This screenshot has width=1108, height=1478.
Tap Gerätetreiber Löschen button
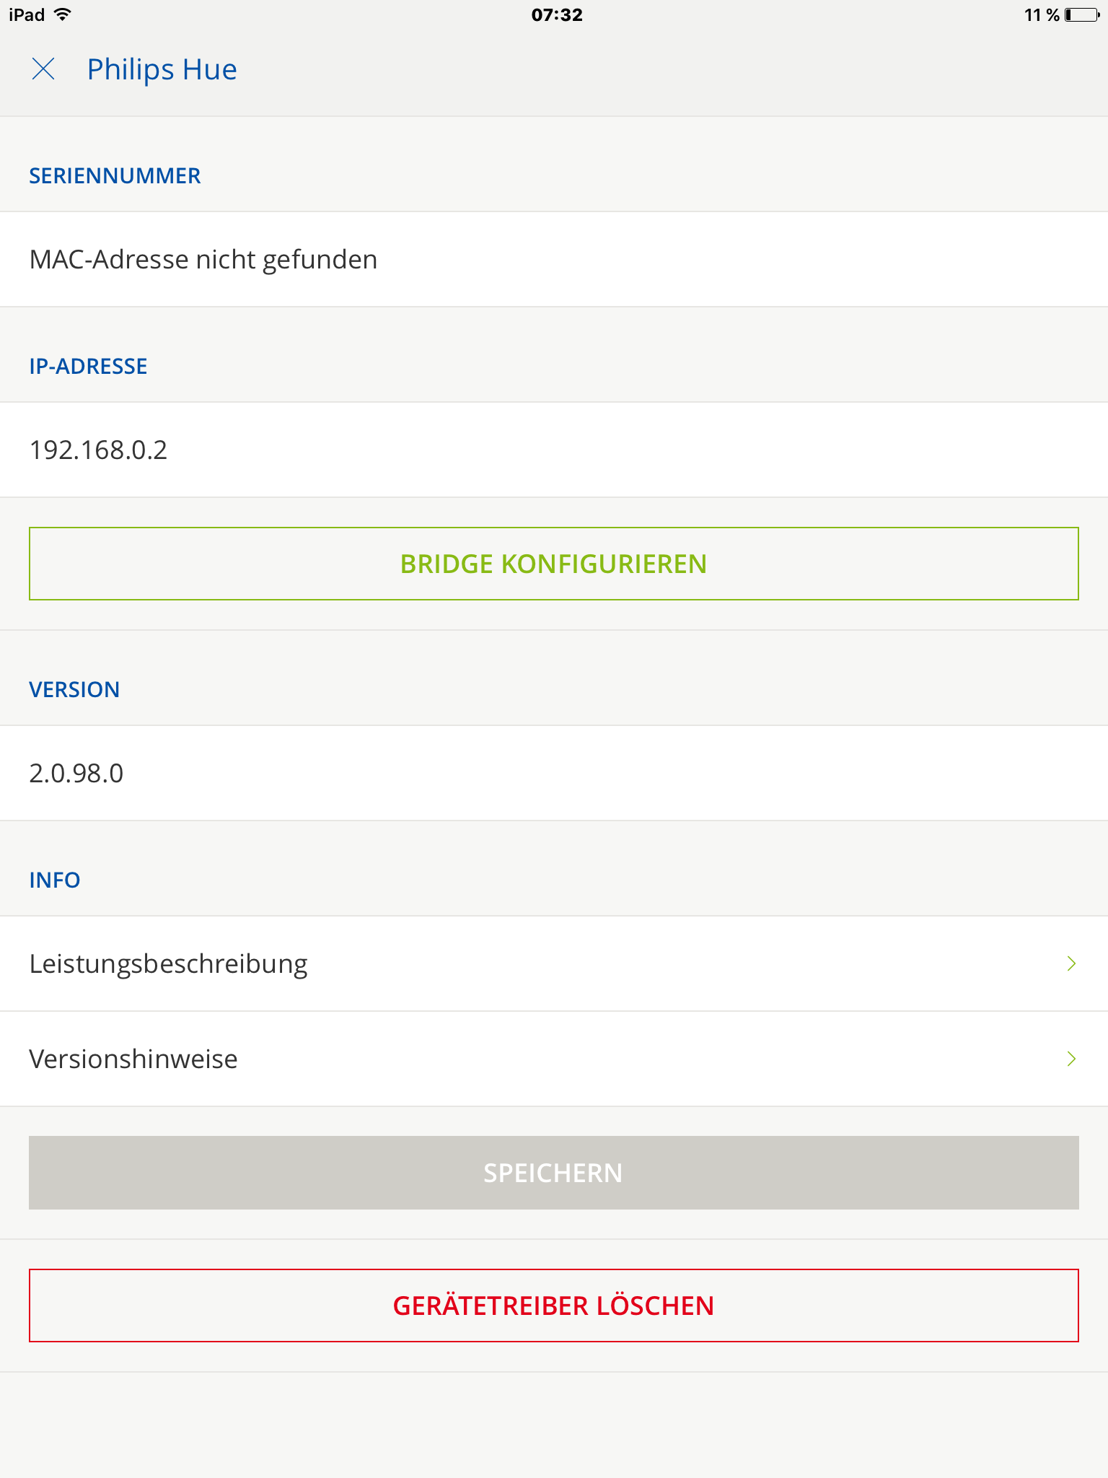point(553,1306)
